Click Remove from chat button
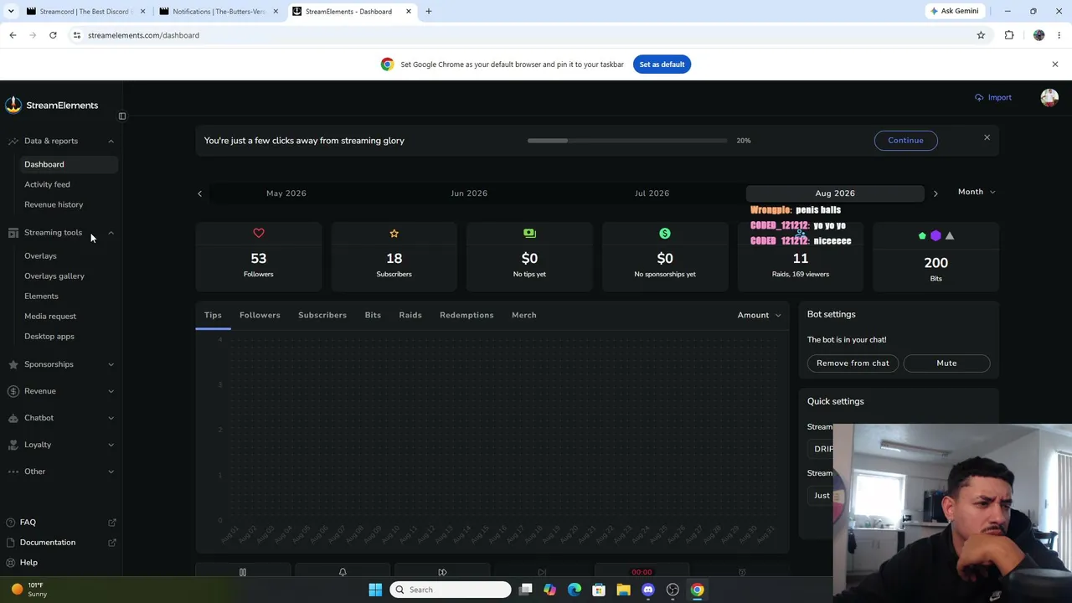Image resolution: width=1072 pixels, height=603 pixels. tap(853, 363)
